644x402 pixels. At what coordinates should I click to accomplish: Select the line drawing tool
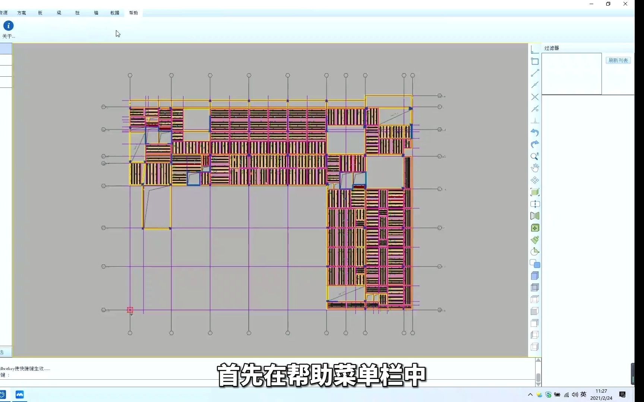pos(535,73)
